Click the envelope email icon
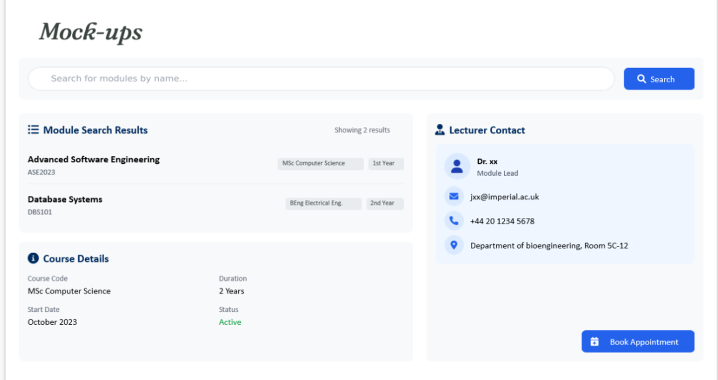Viewport: 718px width, 380px height. pos(454,196)
